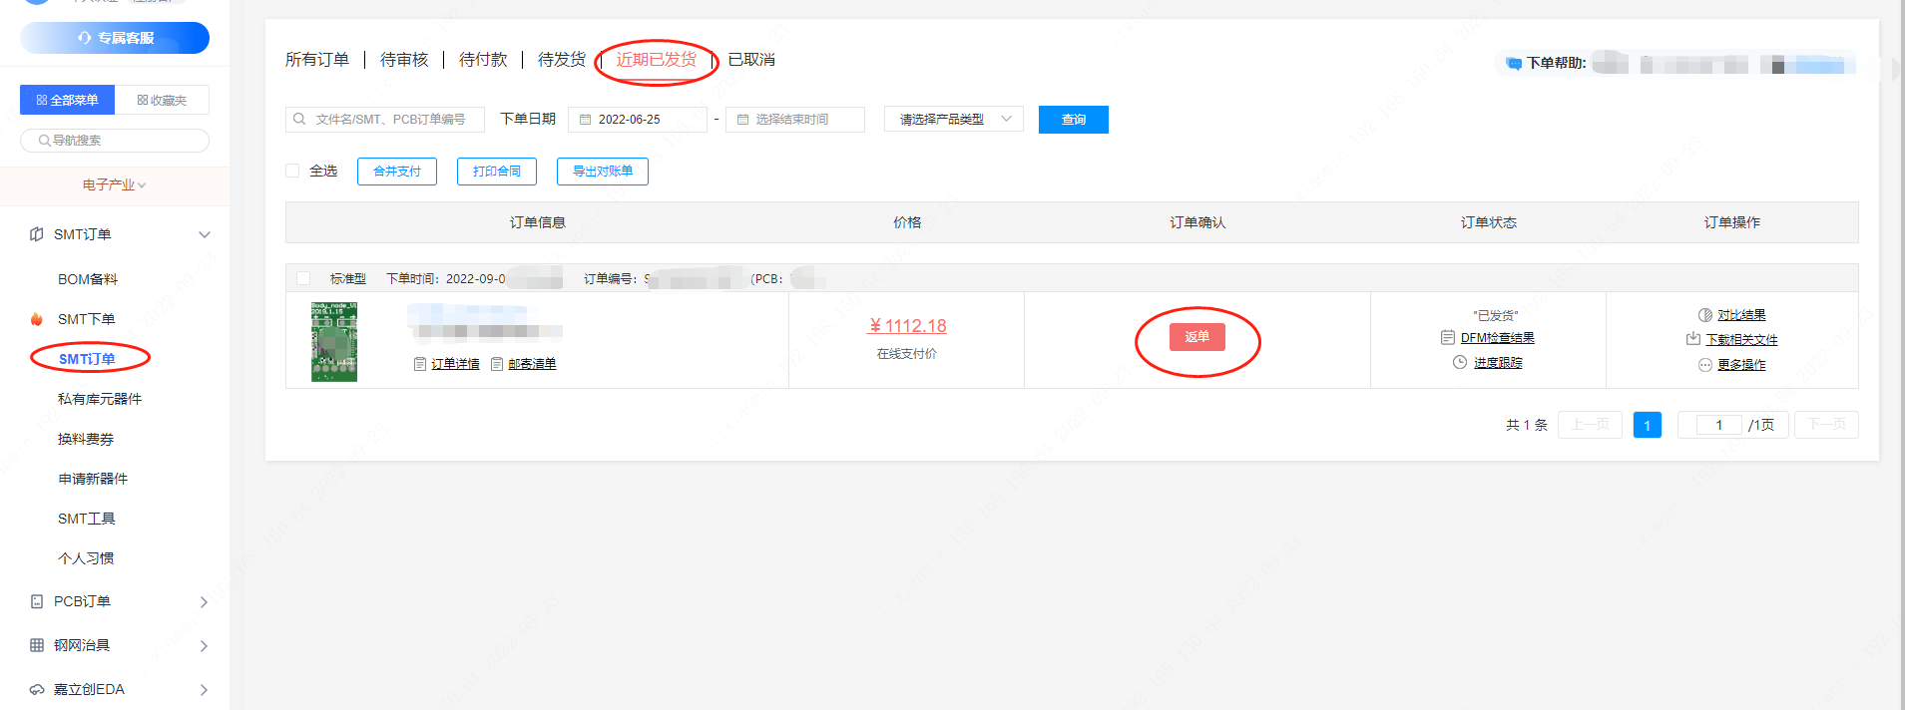Image resolution: width=1905 pixels, height=710 pixels.
Task: Click the DFM check result icon
Action: 1448,338
